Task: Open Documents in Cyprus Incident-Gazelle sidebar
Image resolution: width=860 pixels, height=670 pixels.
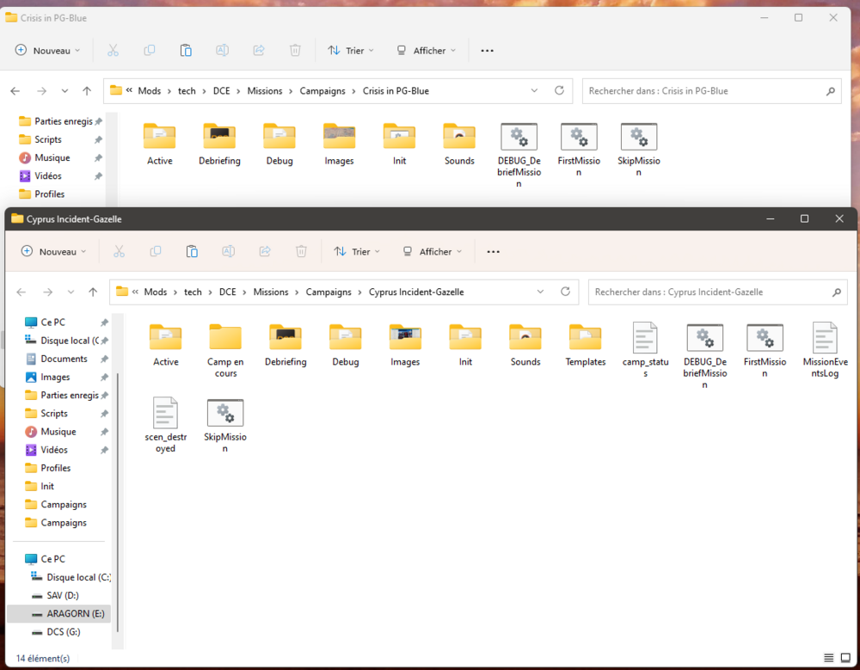Action: (64, 359)
